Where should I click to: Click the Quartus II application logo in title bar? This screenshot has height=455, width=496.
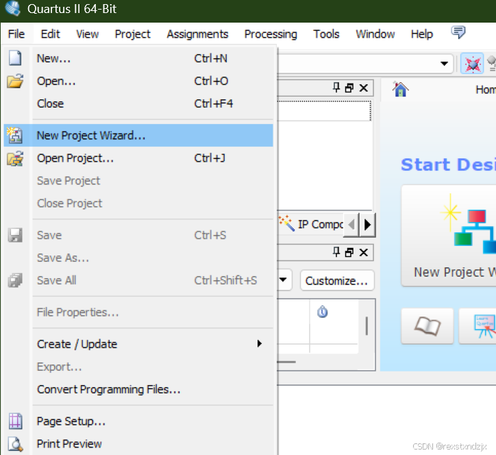coord(12,8)
